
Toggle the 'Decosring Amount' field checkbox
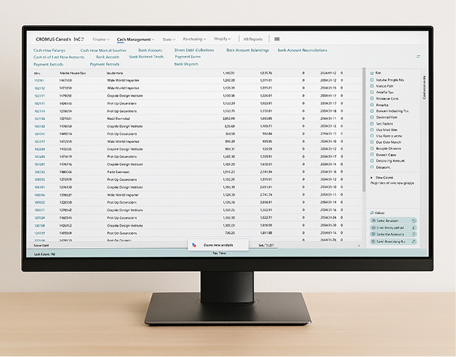pos(372,161)
